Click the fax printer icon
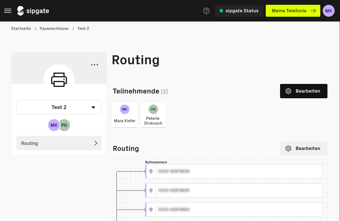The height and width of the screenshot is (221, 340). click(59, 80)
